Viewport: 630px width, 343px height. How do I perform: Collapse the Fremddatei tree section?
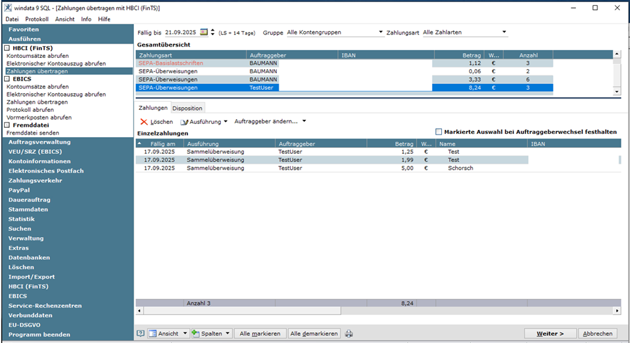[x=7, y=125]
